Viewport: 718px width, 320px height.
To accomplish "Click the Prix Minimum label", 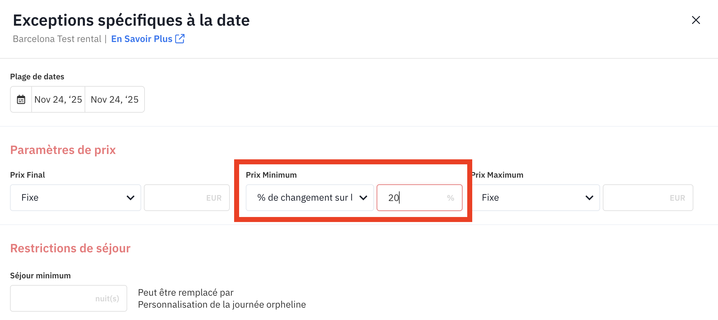I will [x=271, y=175].
